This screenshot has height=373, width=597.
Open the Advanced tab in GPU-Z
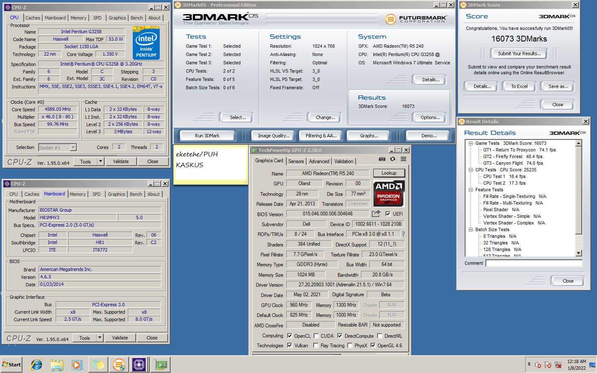319,161
